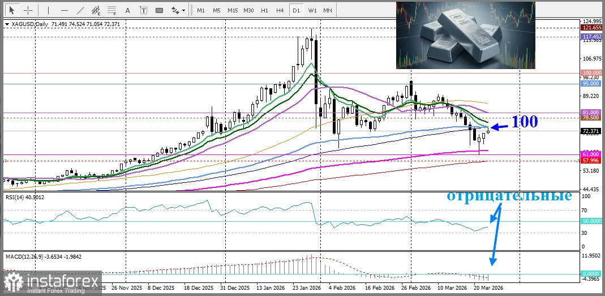605x296 pixels.
Task: Select the arrow cursor tool
Action: pos(12,10)
